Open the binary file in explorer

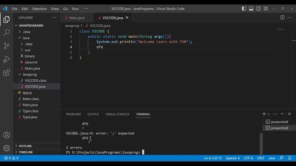click(37, 56)
